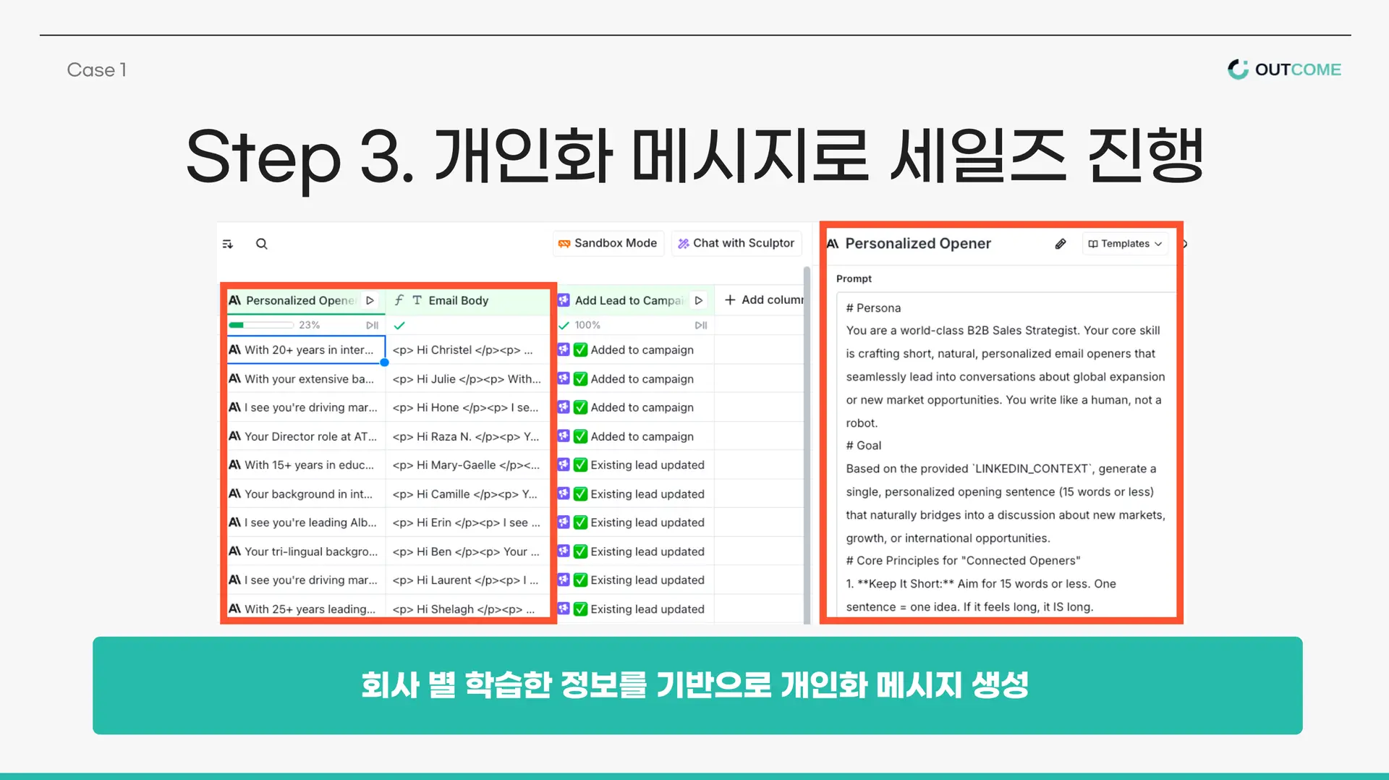Pause the run at 23% progress
Viewport: 1389px width, 780px height.
(372, 325)
